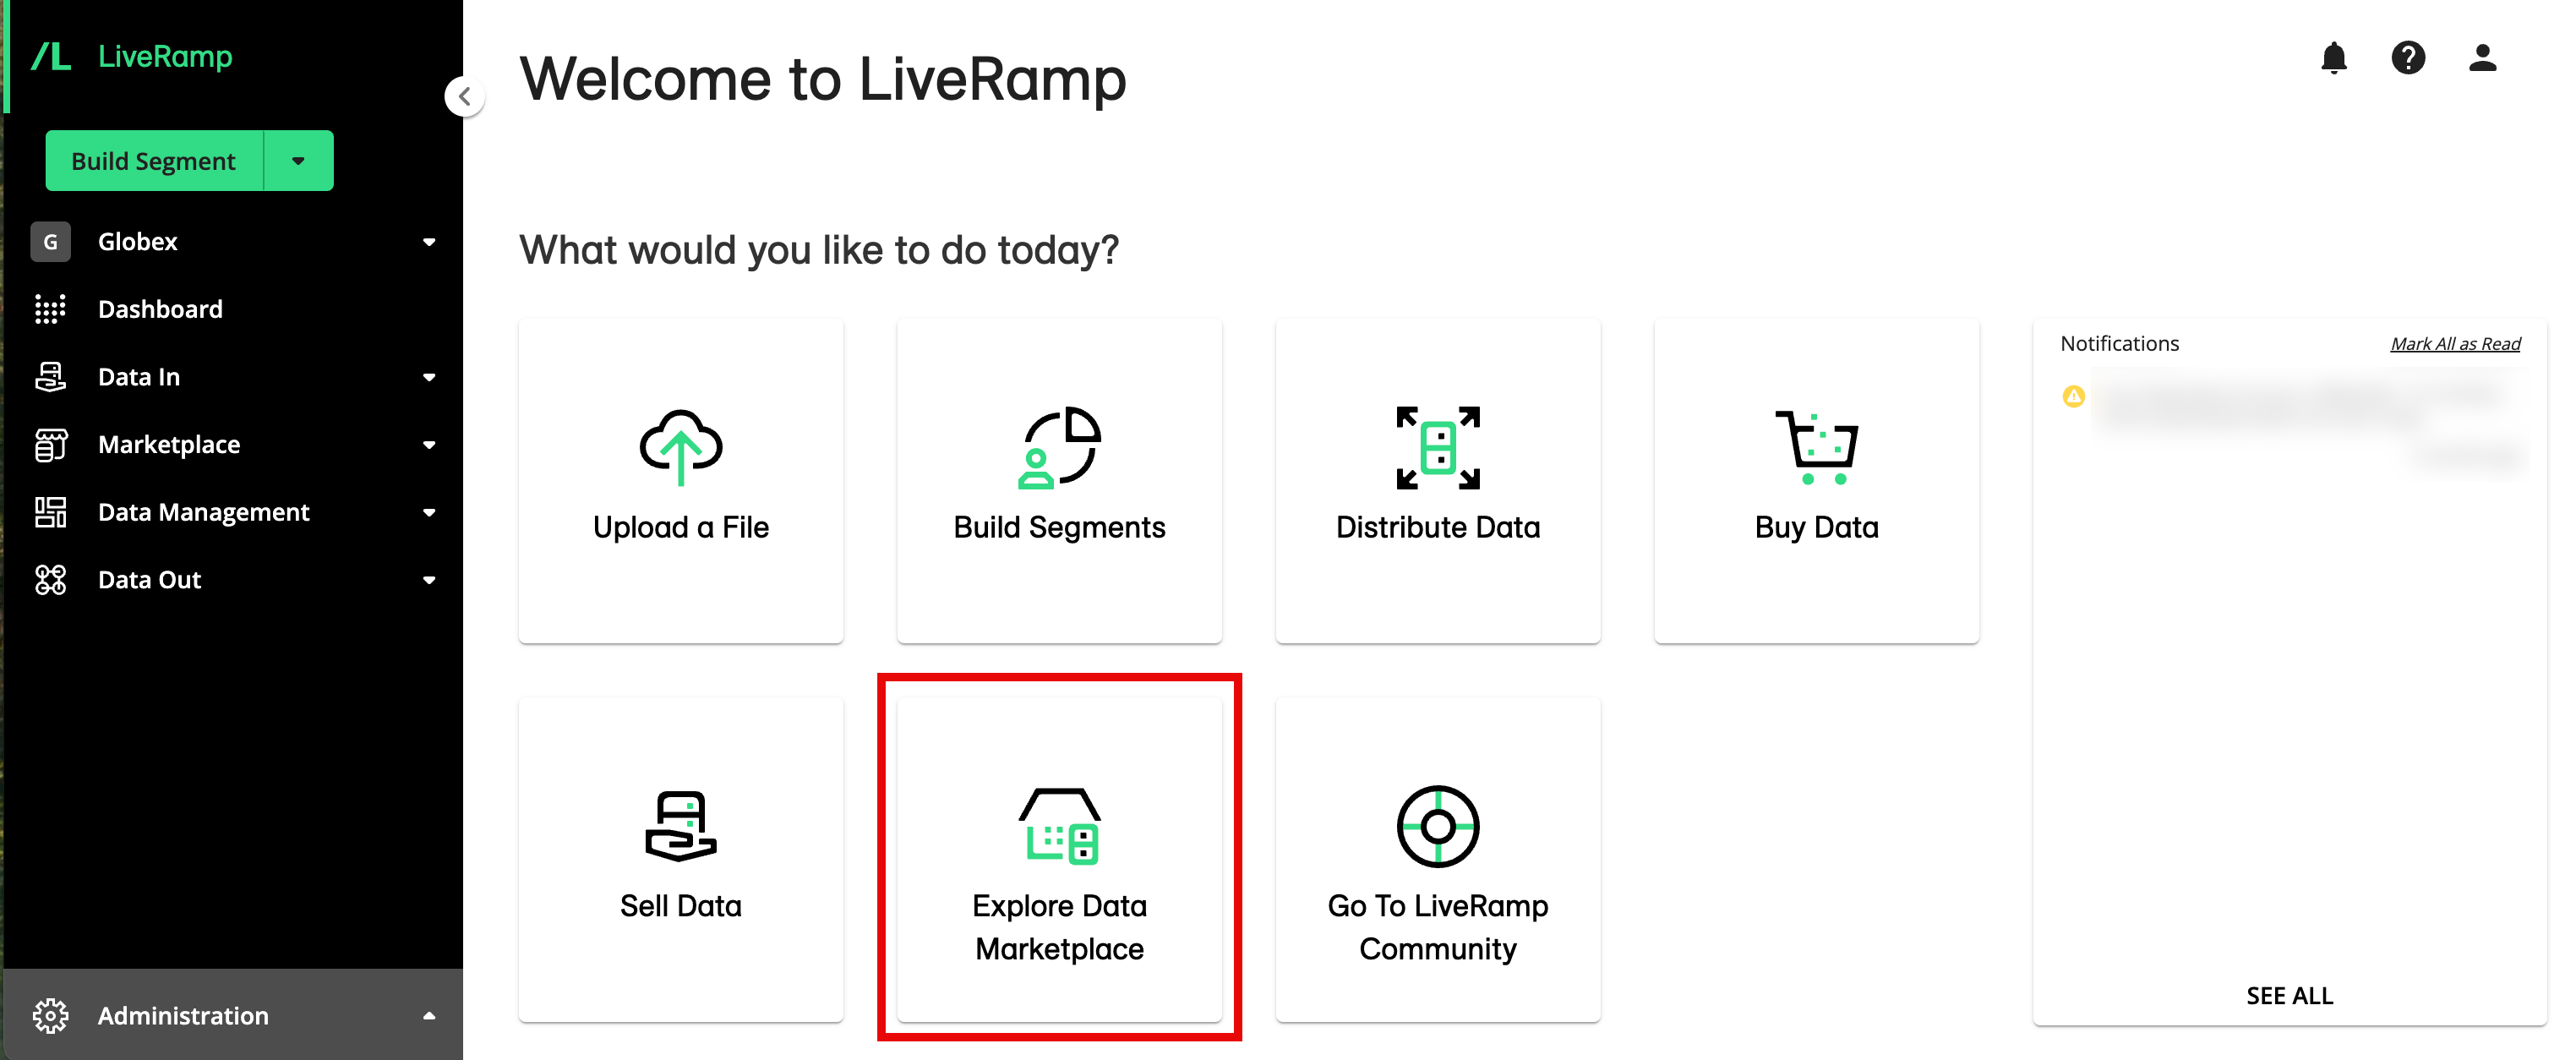Click the Build Segments card label
The image size is (2576, 1060).
pyautogui.click(x=1059, y=527)
